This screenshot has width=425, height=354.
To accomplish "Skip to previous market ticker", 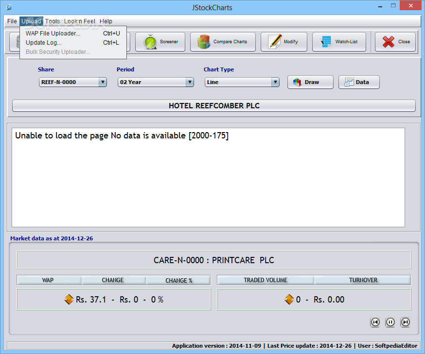I will click(x=375, y=322).
